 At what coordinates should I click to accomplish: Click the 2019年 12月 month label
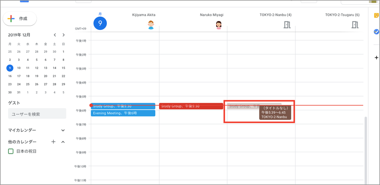(x=19, y=35)
